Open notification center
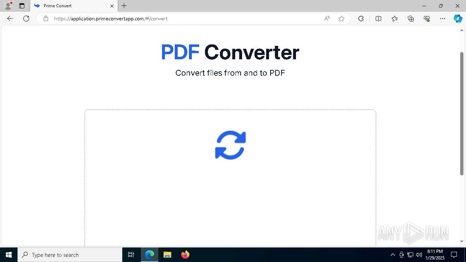 (454, 255)
